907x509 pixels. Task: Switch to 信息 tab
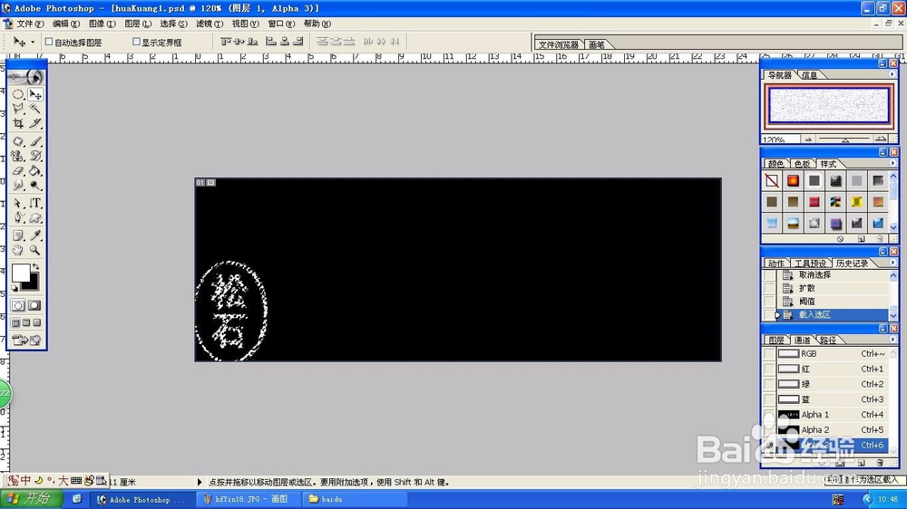coord(809,75)
